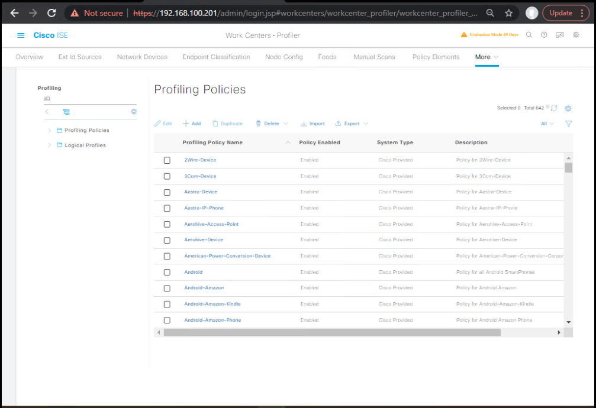The width and height of the screenshot is (596, 408).
Task: Go to the Node Config tab
Action: 284,57
